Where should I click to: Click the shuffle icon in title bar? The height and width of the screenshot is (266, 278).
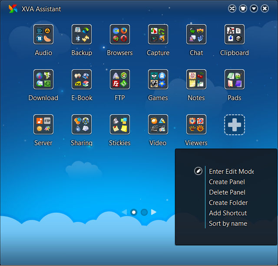click(x=232, y=9)
